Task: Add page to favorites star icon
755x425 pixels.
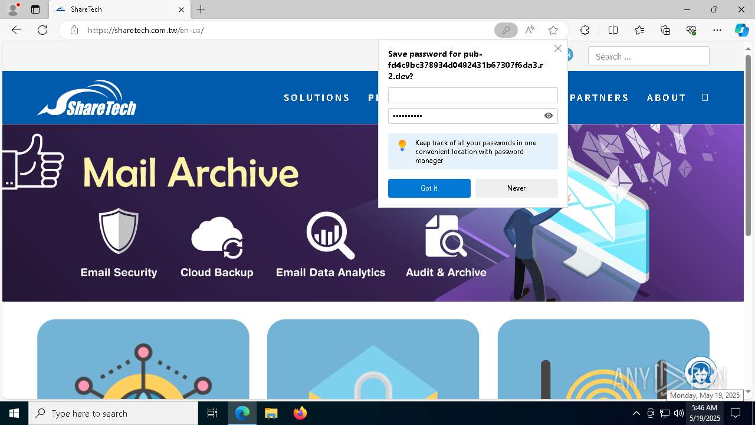Action: click(553, 30)
